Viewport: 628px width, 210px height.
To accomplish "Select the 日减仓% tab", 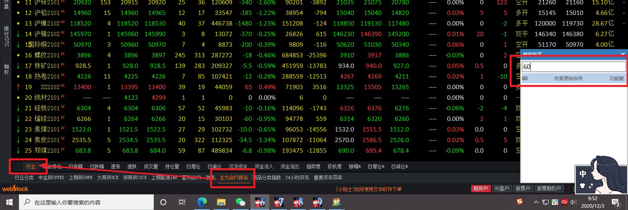I will point(400,167).
